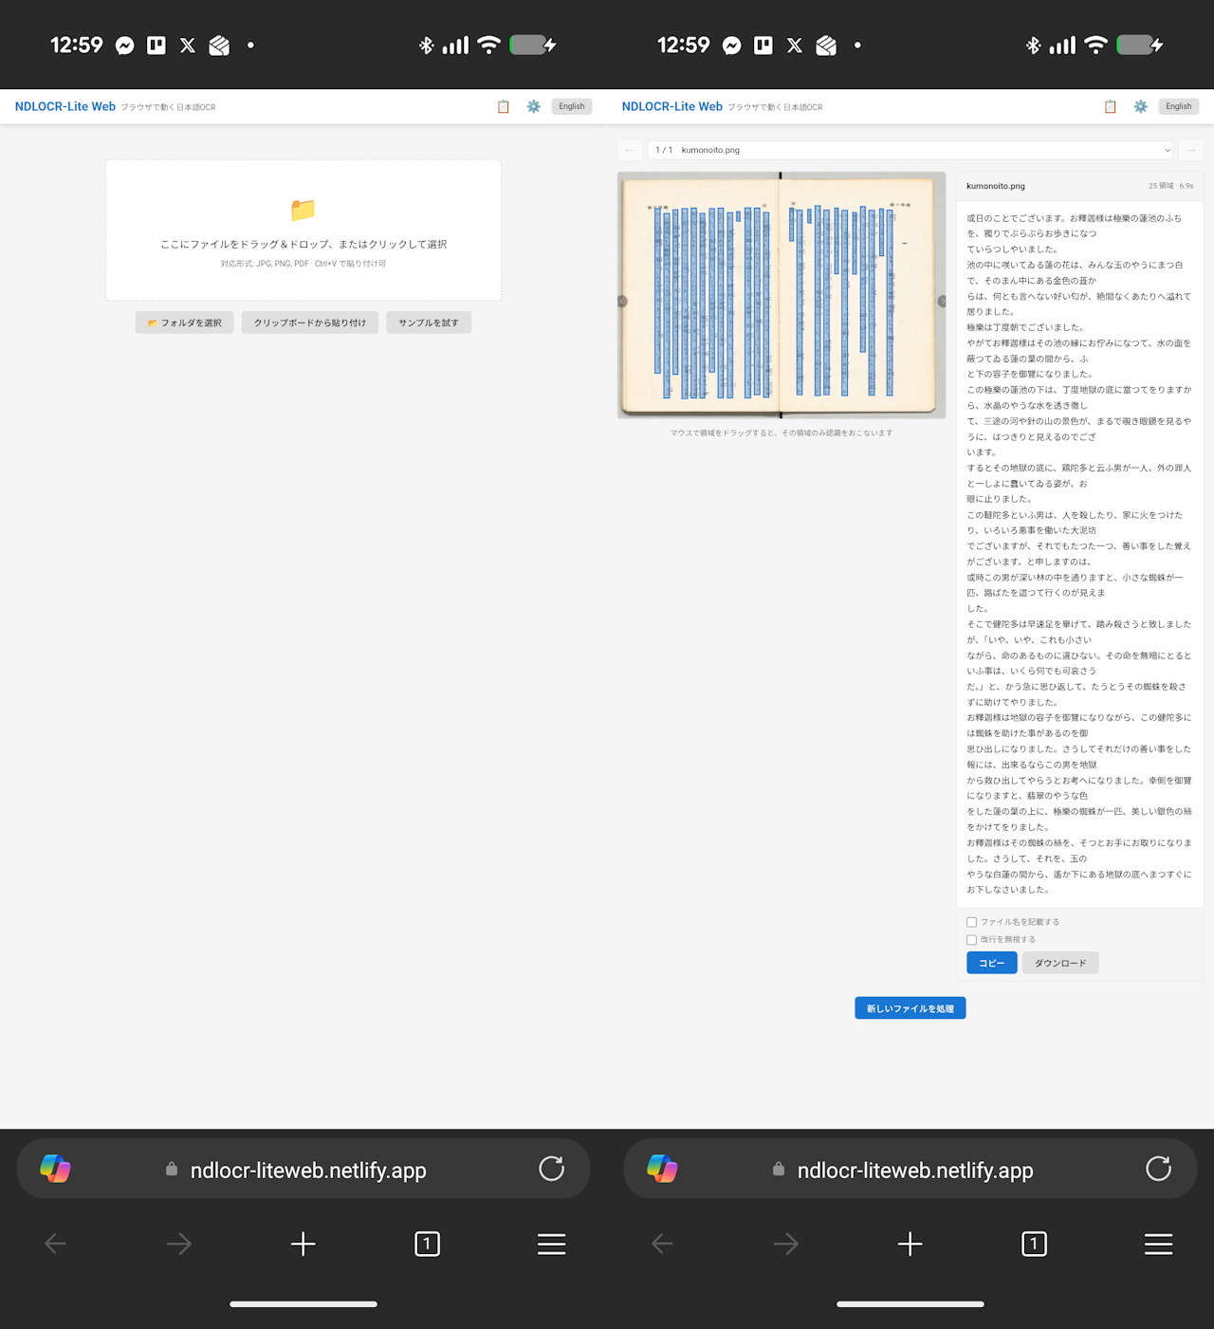Viewport: 1214px width, 1329px height.
Task: Tap Wi-Fi icon in right status bar
Action: tap(1095, 45)
